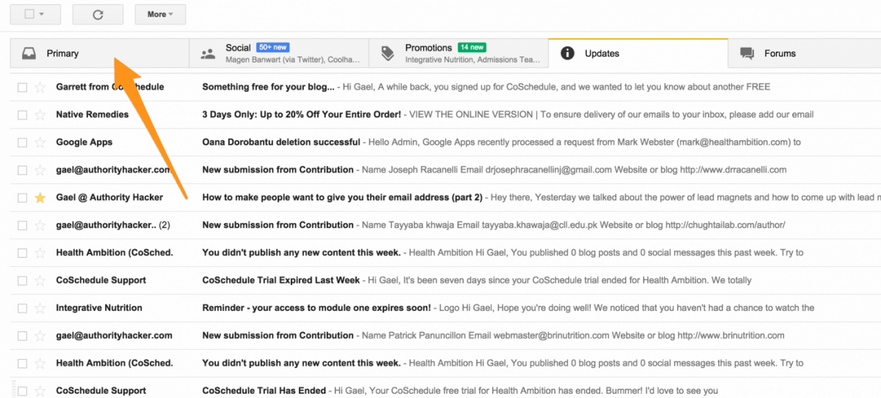Tick checkbox for Patrick Panuncillon submission email

(22, 336)
